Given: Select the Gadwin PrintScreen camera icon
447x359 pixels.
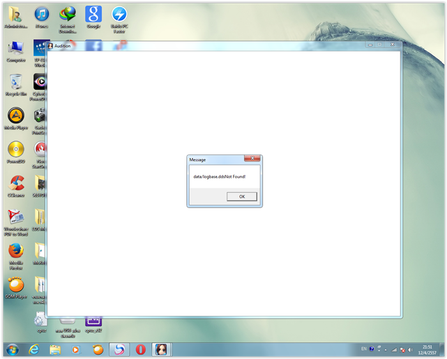Looking at the screenshot, I should pos(40,121).
